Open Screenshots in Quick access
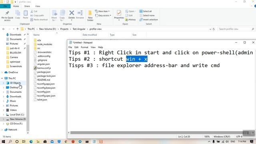The image size is (256, 144). point(16,66)
